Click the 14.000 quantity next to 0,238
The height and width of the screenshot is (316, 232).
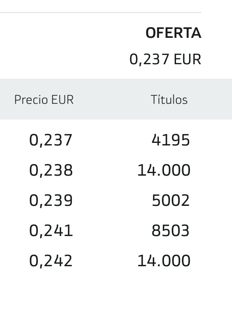click(164, 170)
